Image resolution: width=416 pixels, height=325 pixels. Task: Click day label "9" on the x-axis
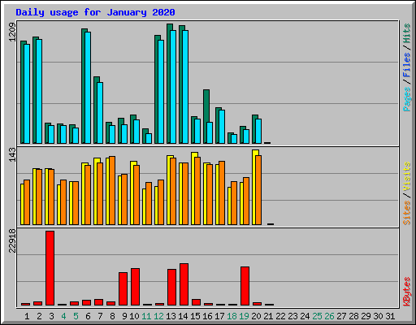[124, 316]
